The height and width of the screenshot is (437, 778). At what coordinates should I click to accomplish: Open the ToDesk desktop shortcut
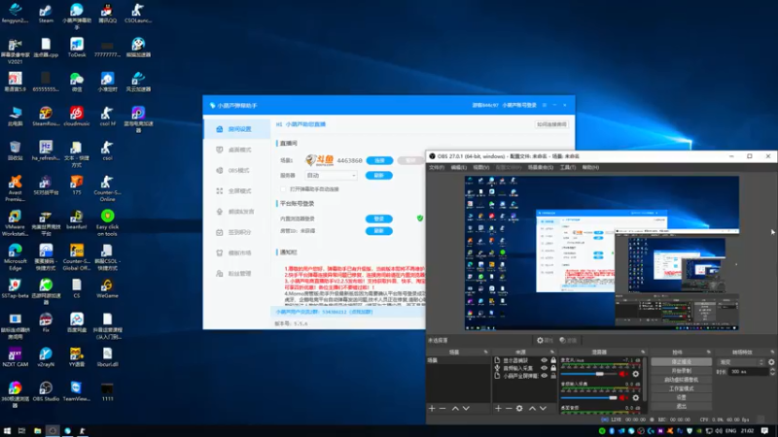[x=77, y=48]
